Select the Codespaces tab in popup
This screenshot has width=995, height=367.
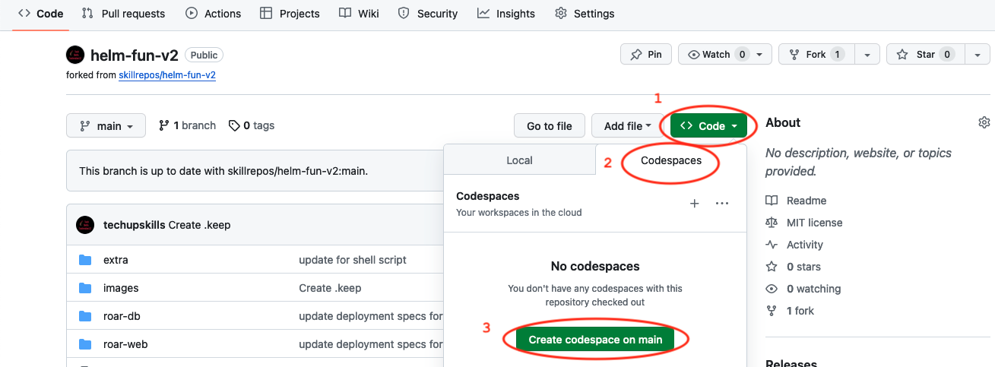pos(671,160)
